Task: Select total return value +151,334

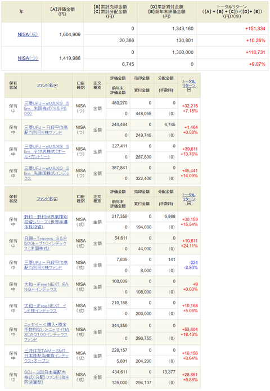Action: click(255, 29)
